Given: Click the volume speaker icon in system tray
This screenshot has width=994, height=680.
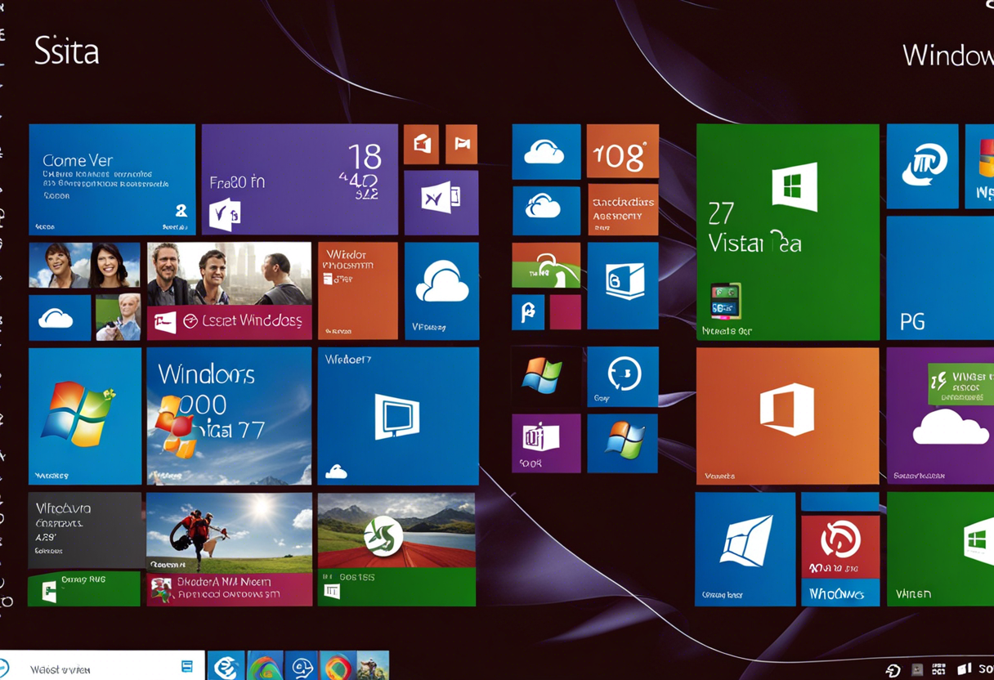Looking at the screenshot, I should click(964, 669).
